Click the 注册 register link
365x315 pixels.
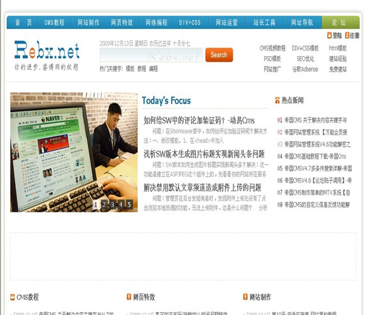tap(354, 35)
